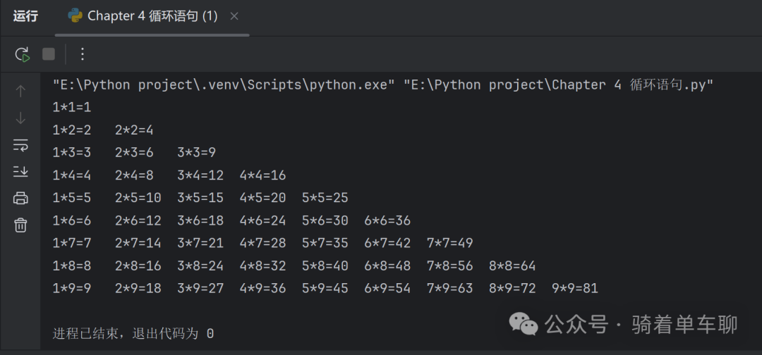This screenshot has width=762, height=355.
Task: Click the output text 3*7=21
Action: point(200,243)
